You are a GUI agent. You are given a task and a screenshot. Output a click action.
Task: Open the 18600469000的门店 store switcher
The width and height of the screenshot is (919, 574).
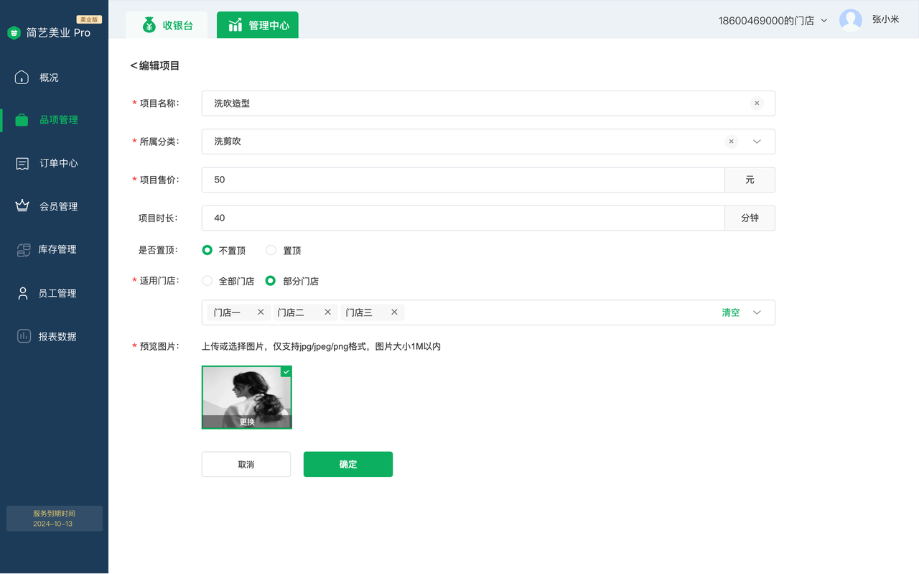click(773, 21)
